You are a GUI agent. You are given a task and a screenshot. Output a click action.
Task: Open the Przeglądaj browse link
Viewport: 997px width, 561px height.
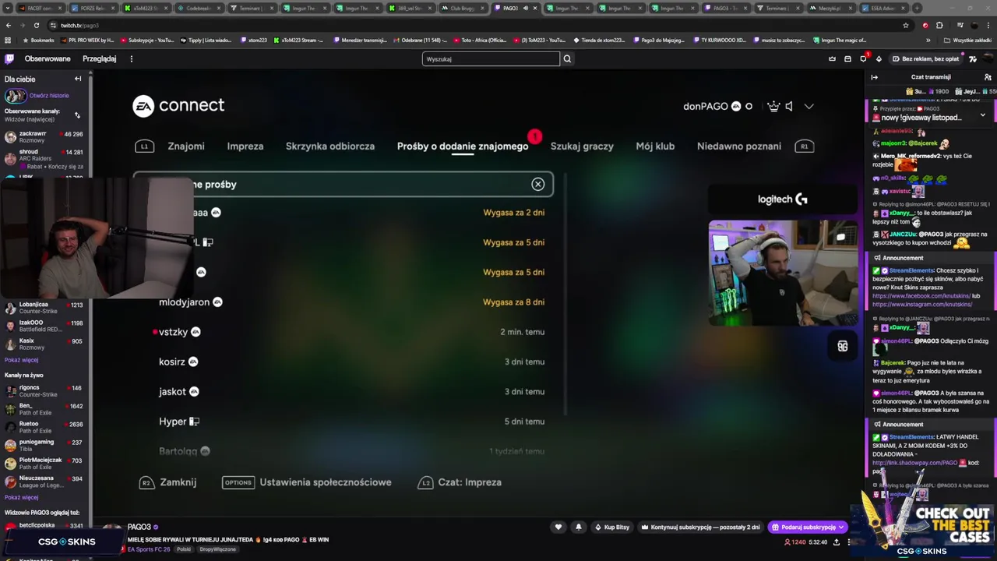coord(100,58)
